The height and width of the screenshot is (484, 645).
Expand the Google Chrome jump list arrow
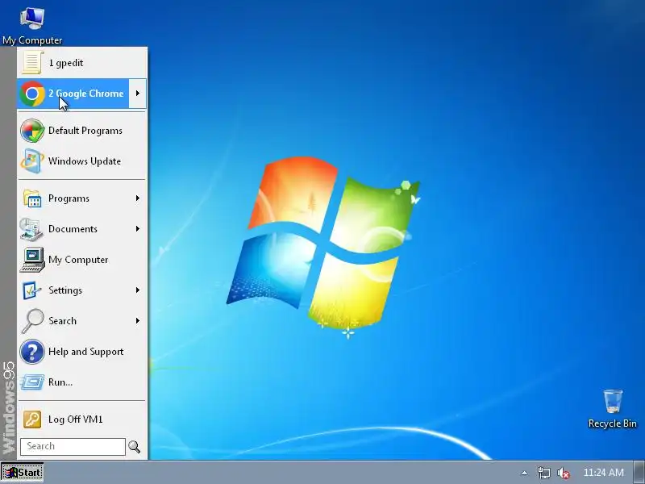[137, 94]
